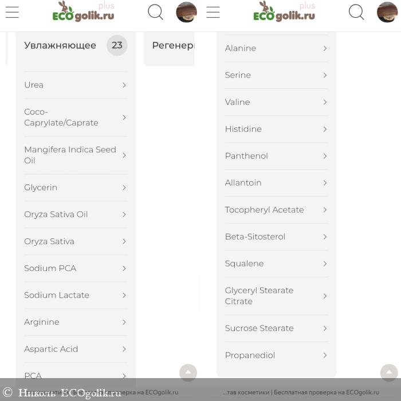Image resolution: width=401 pixels, height=401 pixels.
Task: Click the left search magnifier icon
Action: click(155, 12)
